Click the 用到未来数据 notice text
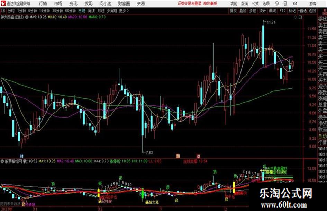Screen dimensions: 327x211 [x=10, y=204]
